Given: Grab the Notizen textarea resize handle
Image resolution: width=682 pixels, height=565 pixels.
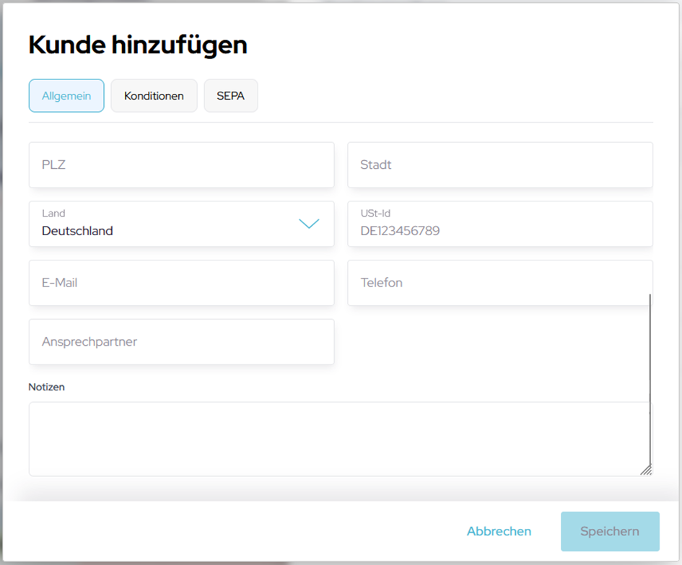Looking at the screenshot, I should click(645, 469).
